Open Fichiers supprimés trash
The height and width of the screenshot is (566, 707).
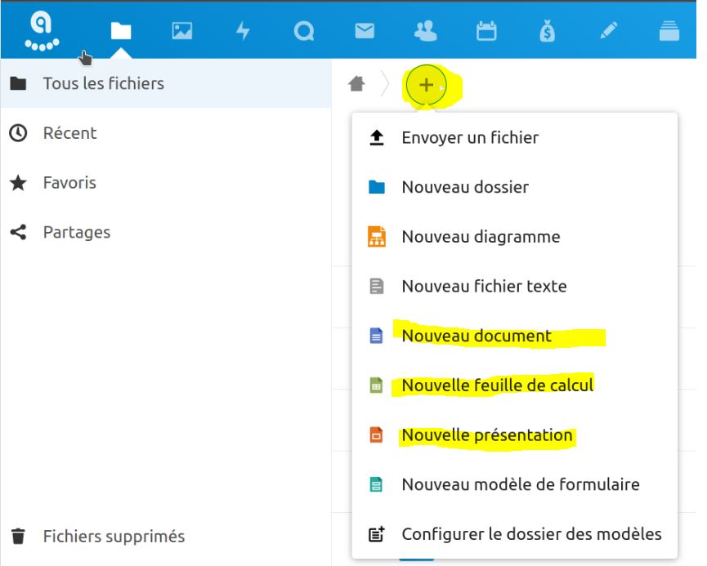[114, 537]
